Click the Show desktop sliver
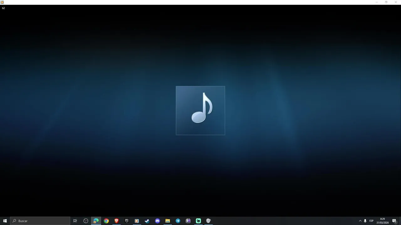This screenshot has width=401, height=225. pyautogui.click(x=400, y=221)
